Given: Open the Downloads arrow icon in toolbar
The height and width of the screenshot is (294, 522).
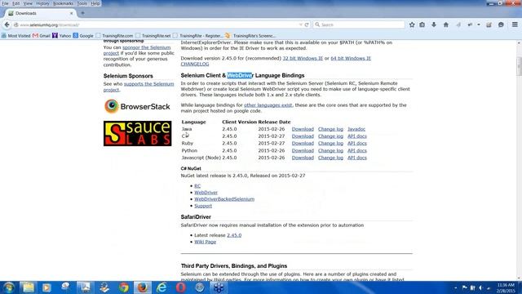Looking at the screenshot, I should pos(434,24).
